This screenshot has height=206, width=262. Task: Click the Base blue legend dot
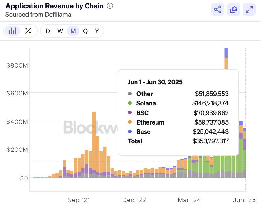(130, 131)
